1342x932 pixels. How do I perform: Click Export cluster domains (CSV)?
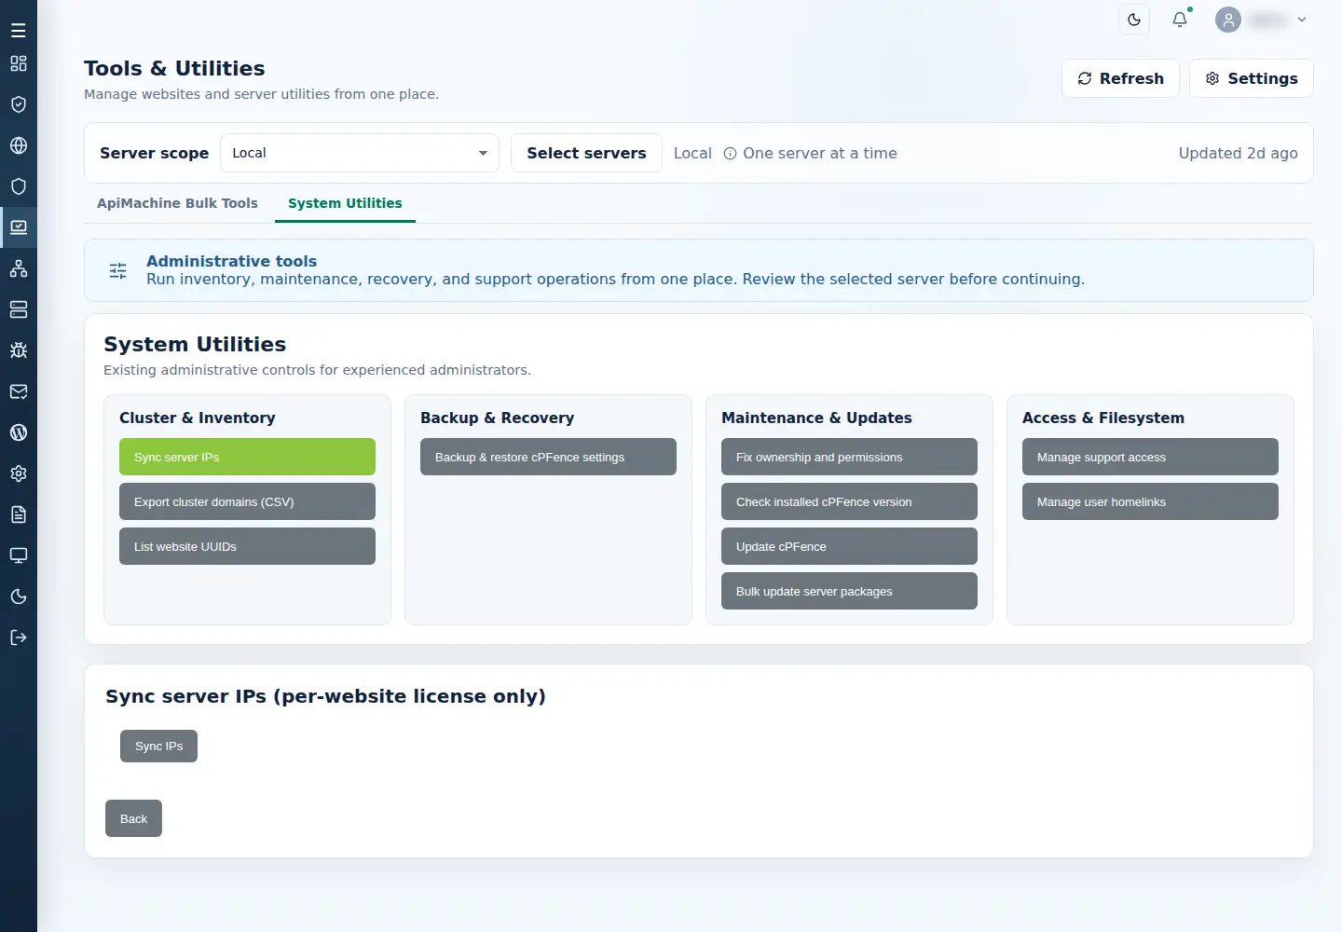[x=247, y=501]
